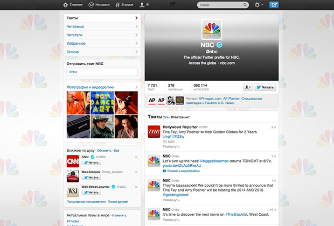Image resolution: width=334 pixels, height=226 pixels.
Task: View the 278 following count
Action: click(175, 87)
